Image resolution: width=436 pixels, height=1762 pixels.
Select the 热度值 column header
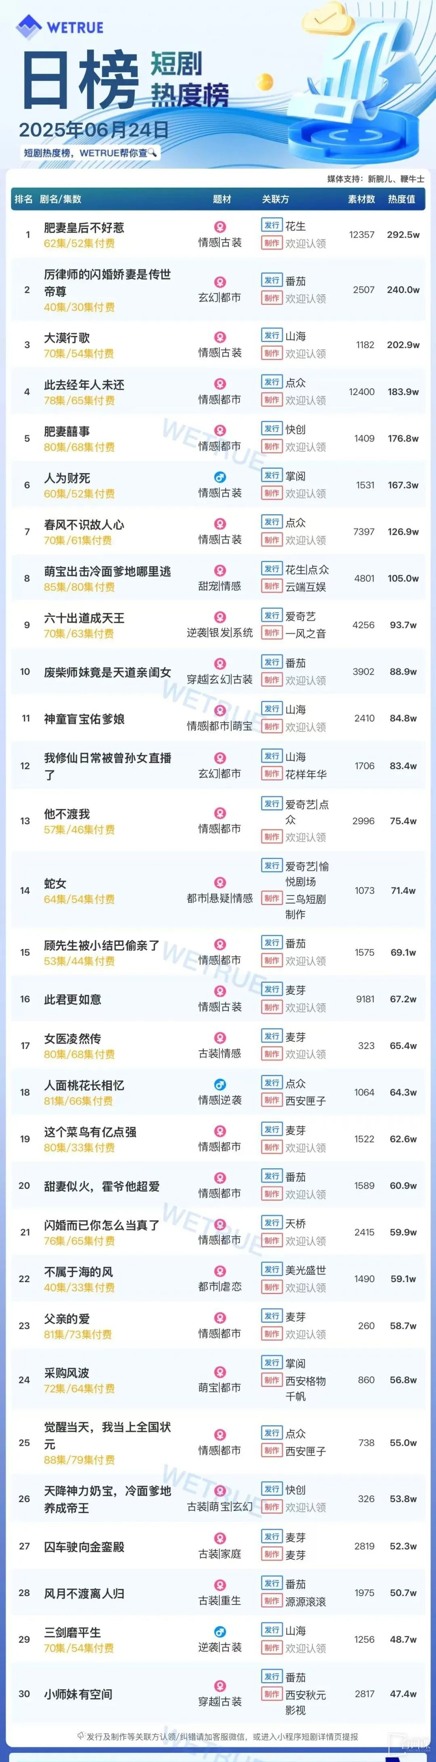[401, 199]
